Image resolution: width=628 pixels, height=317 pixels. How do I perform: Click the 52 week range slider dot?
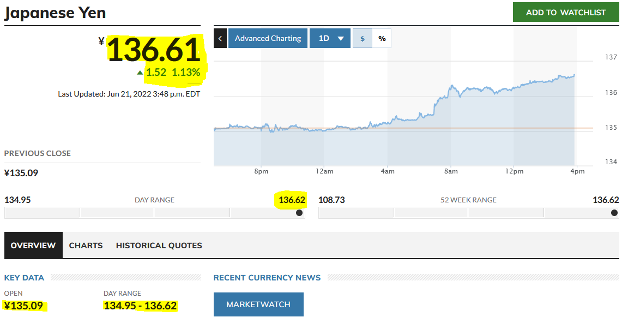click(x=614, y=213)
